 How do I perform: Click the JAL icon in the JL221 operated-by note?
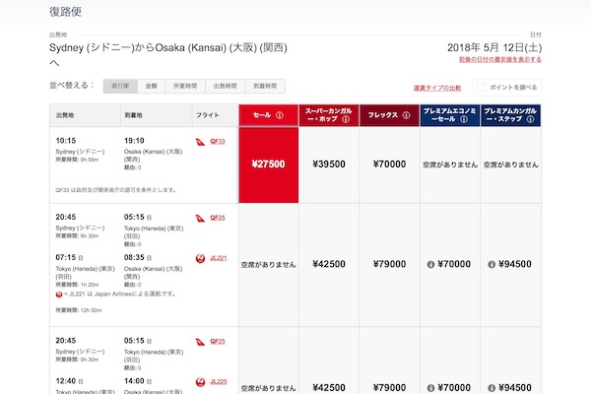pos(59,295)
